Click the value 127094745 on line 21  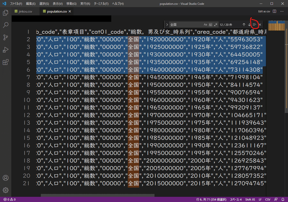[x=247, y=183]
